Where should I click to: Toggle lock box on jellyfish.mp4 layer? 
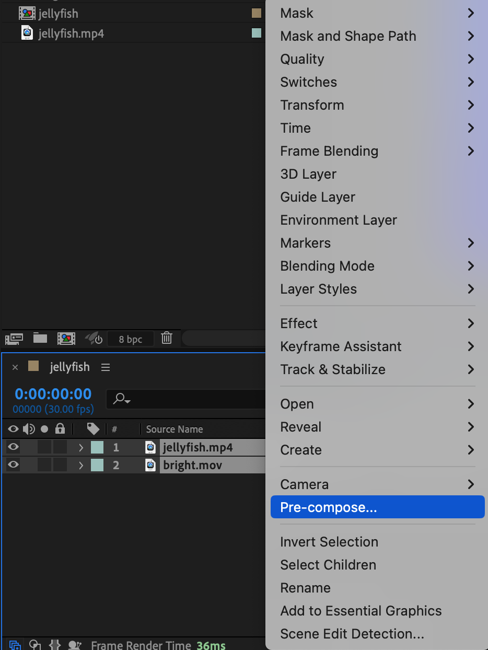pos(60,447)
